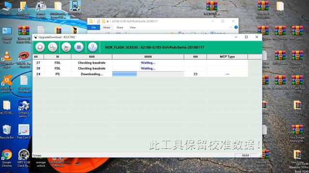Click the Load Packet gear icon in UpgradeDownload
Screen dimensions: 309x173
[x=40, y=47]
